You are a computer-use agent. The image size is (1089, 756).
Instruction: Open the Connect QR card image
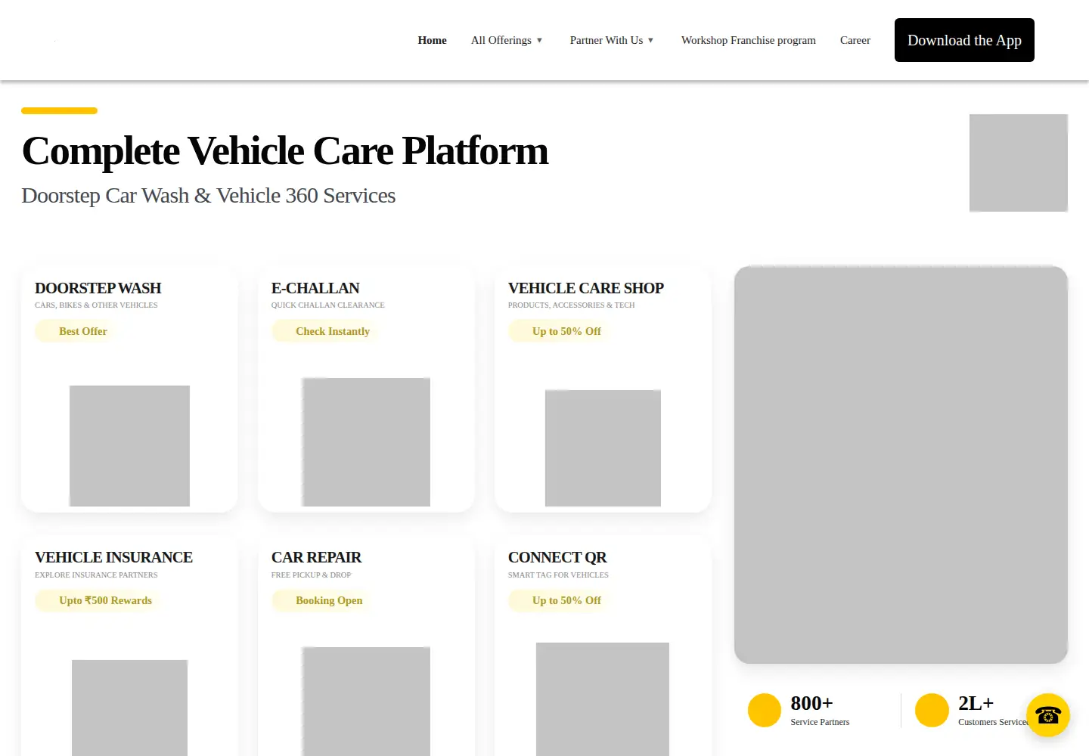[x=603, y=699]
